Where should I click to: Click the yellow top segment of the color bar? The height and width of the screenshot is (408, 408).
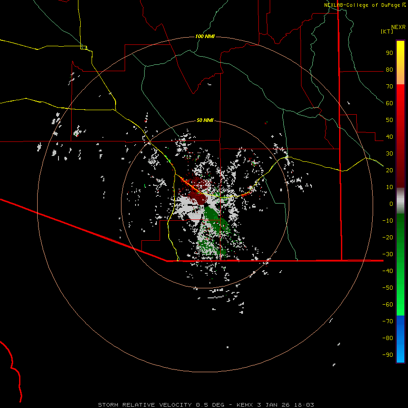[x=400, y=63]
